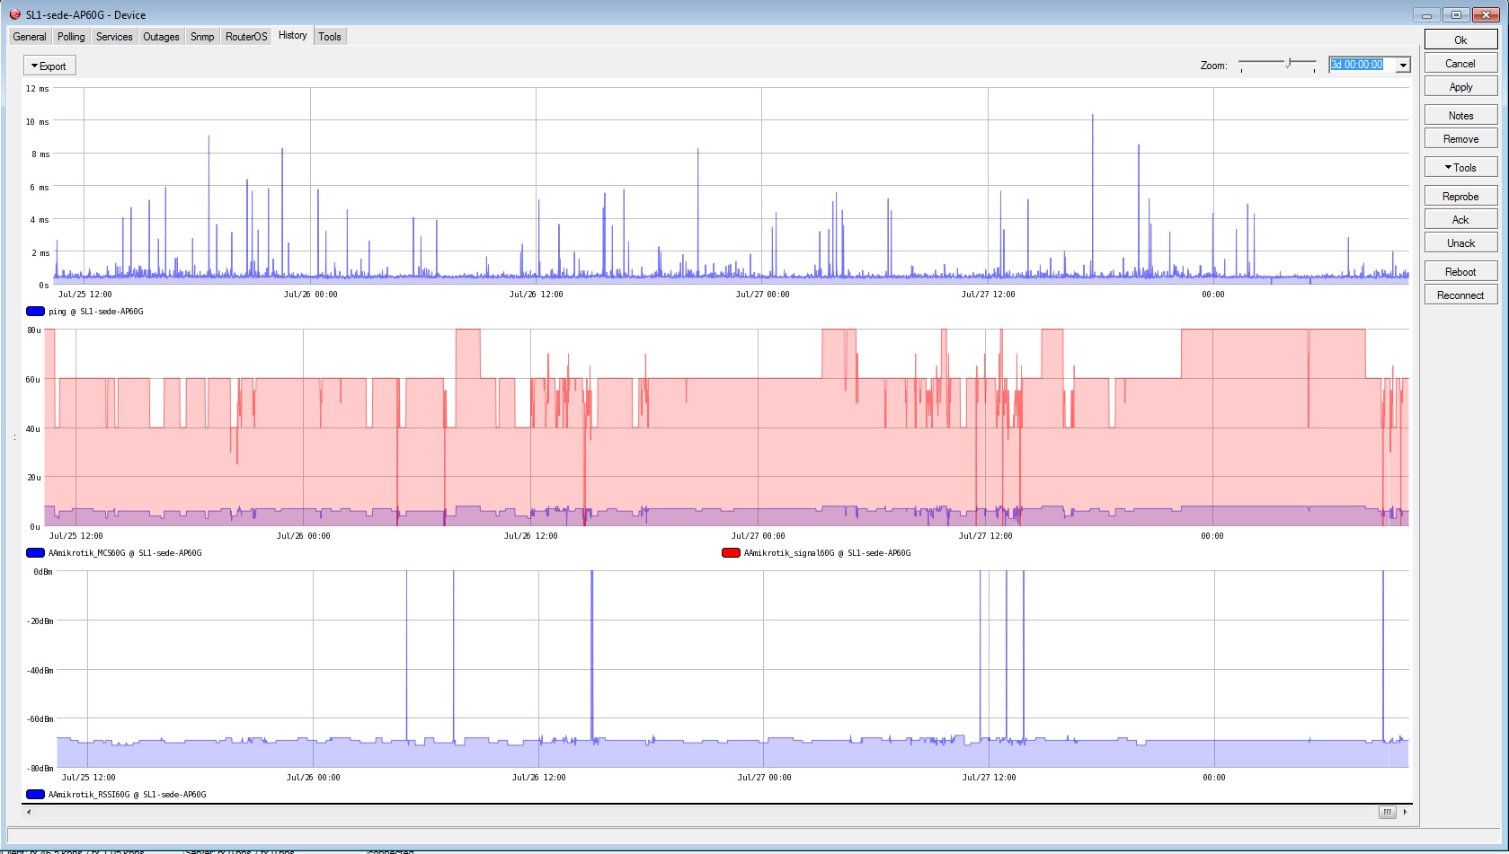Click the blue AAmikrotik_RSSI60G legend swatch
Viewport: 1509px width, 854px height.
pyautogui.click(x=34, y=794)
